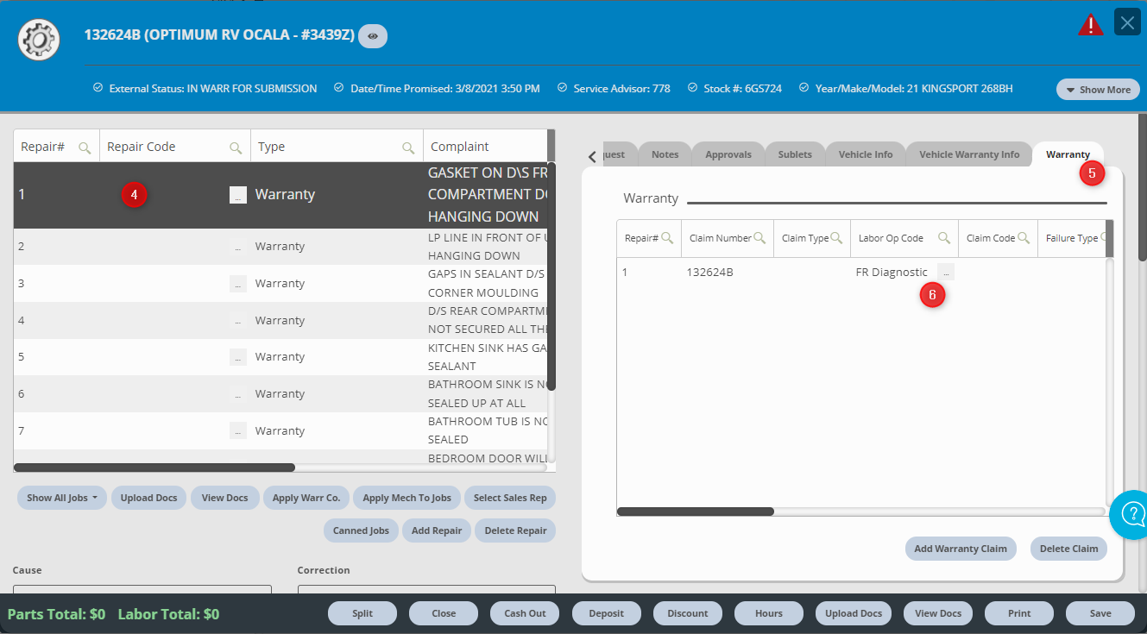1147x634 pixels.
Task: Open the Vehicle Info tab
Action: pyautogui.click(x=866, y=154)
